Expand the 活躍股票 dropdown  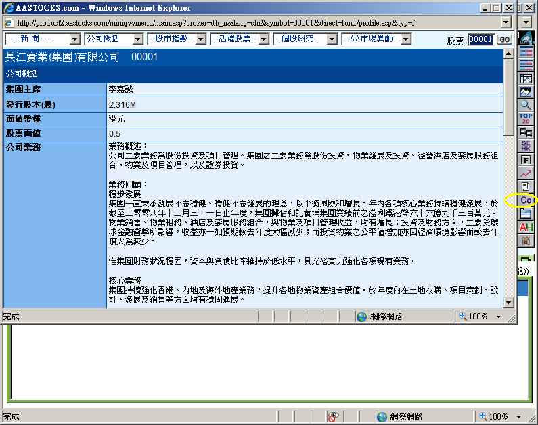tap(240, 39)
